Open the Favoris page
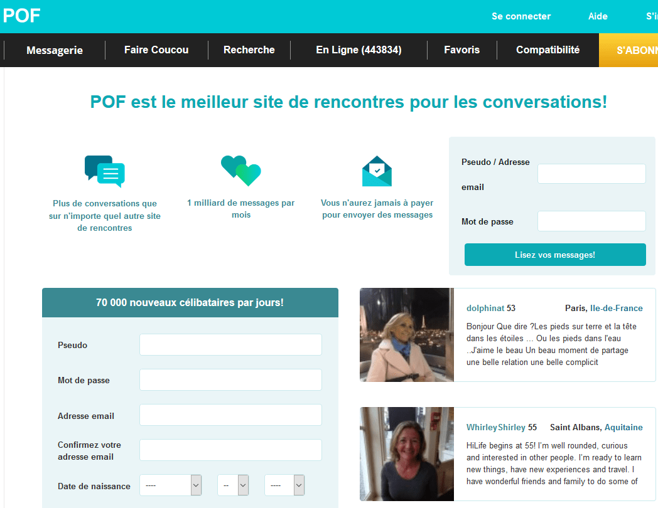Image resolution: width=658 pixels, height=508 pixels. (461, 50)
